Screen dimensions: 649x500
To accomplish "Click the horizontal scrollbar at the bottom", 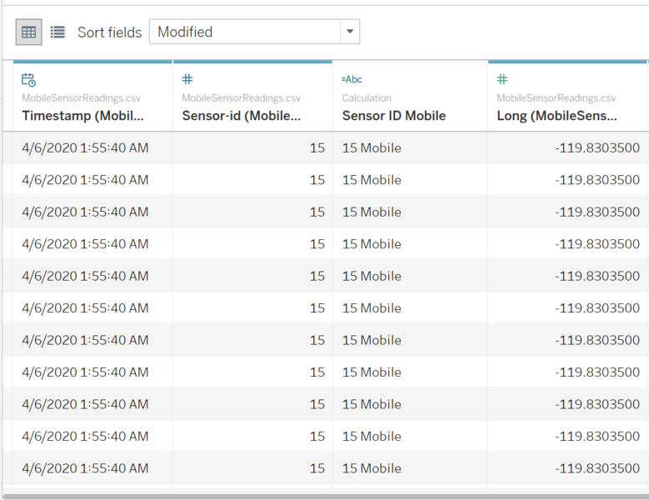I will (324, 497).
